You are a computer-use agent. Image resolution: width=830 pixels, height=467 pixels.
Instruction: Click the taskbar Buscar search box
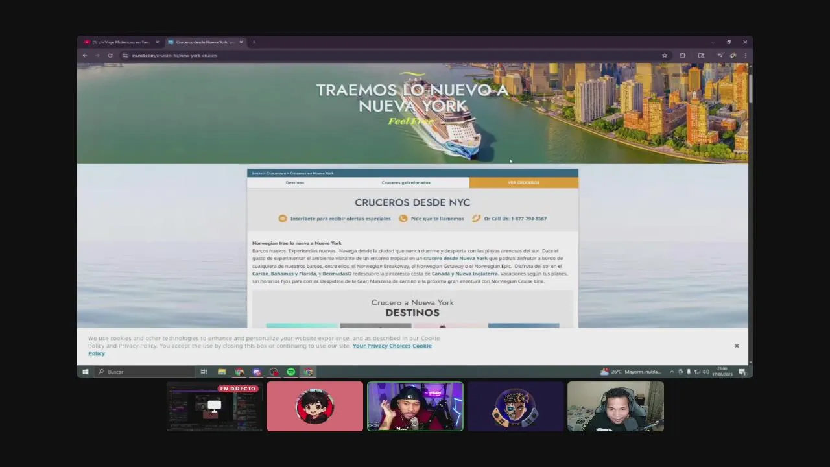click(144, 372)
